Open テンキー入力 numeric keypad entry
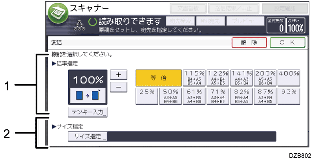 88,112
